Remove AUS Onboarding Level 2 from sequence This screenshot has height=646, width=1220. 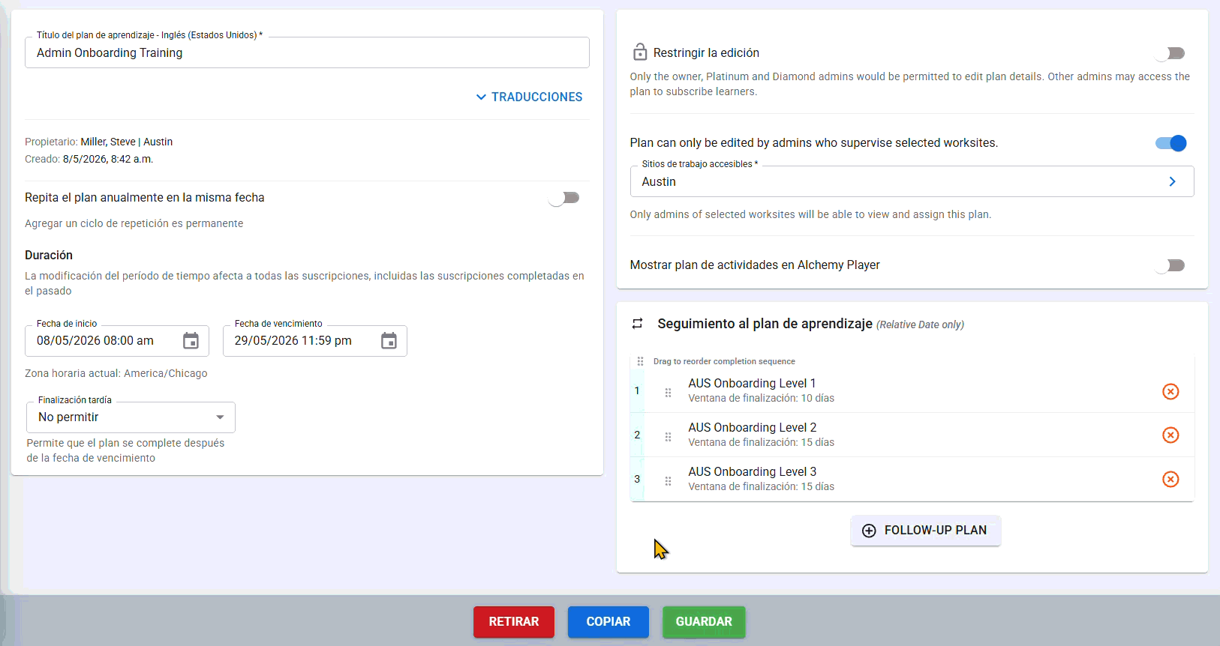(x=1170, y=435)
